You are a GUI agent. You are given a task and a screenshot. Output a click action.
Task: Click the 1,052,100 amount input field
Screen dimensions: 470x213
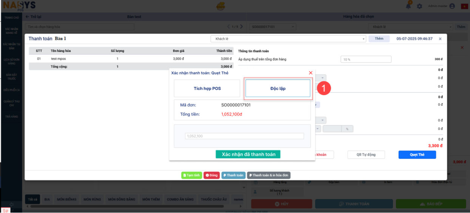click(x=244, y=136)
